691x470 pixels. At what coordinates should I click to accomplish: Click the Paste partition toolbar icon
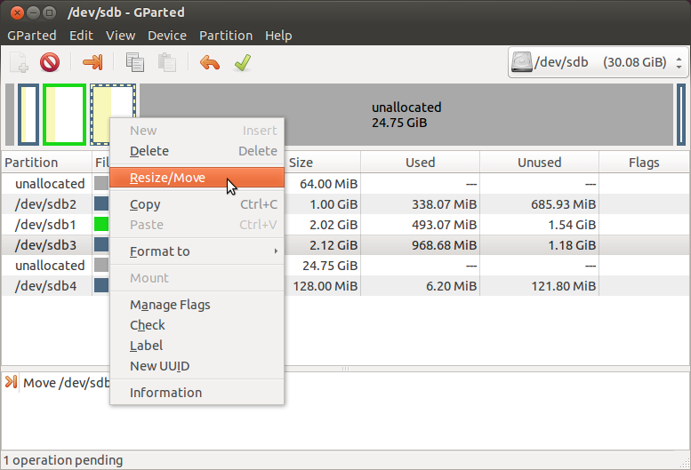click(167, 62)
